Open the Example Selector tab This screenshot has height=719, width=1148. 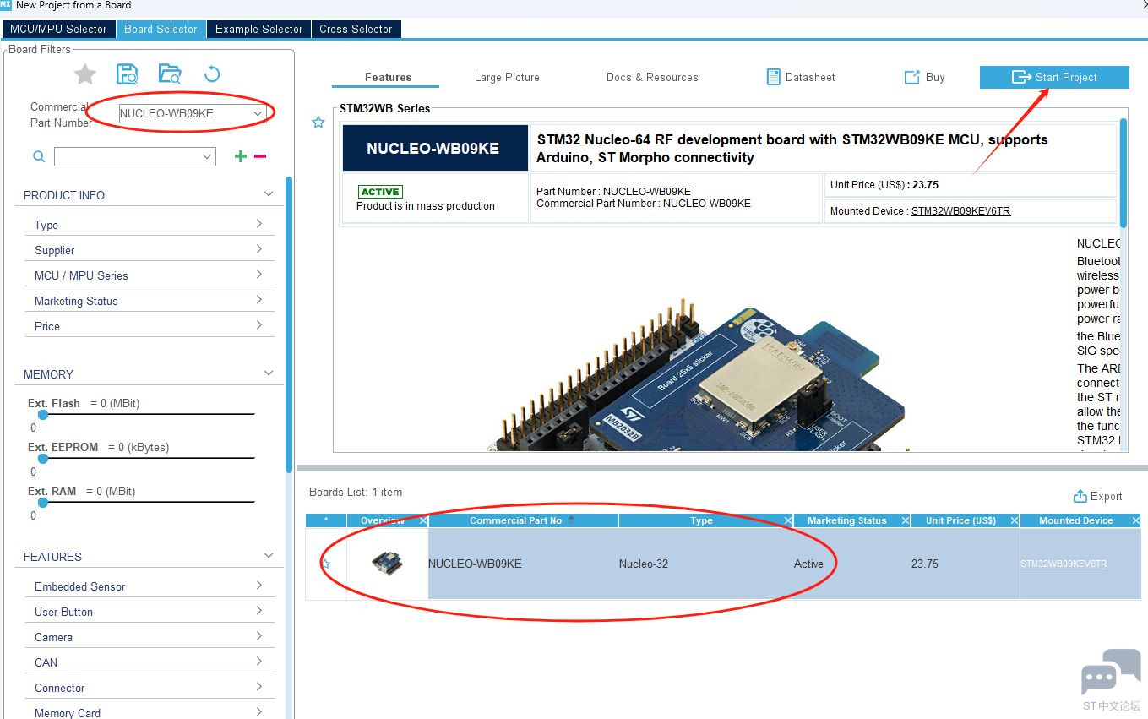(x=258, y=29)
